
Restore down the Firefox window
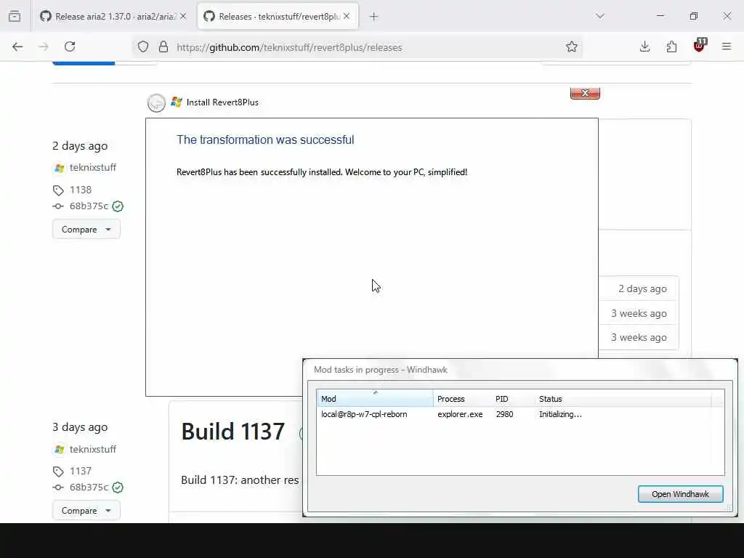pos(693,16)
